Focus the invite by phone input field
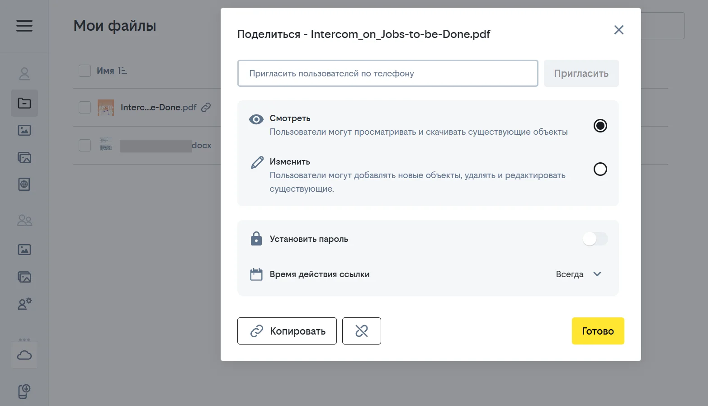The width and height of the screenshot is (708, 406). coord(387,73)
